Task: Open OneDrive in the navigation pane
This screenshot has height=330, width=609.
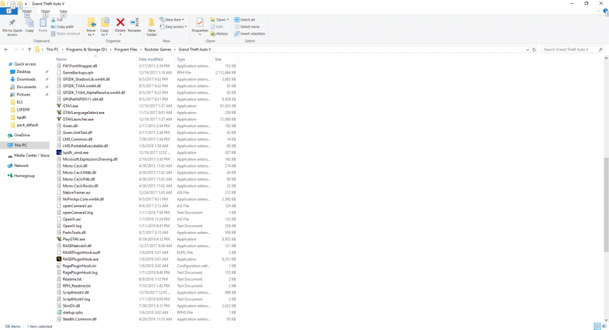Action: click(x=22, y=135)
